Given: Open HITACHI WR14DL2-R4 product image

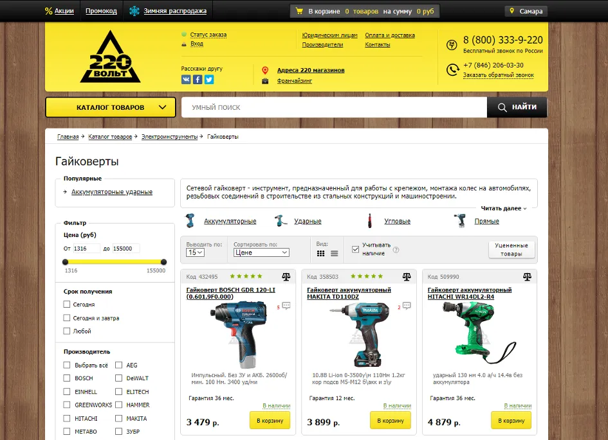Looking at the screenshot, I should coord(479,333).
